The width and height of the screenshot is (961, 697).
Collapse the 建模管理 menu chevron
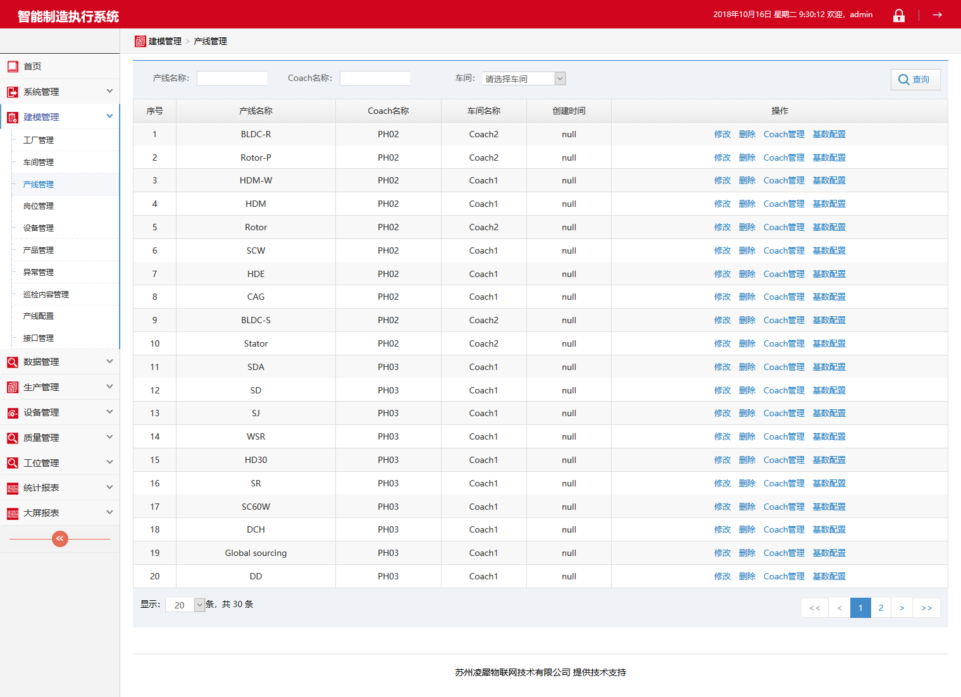[x=109, y=116]
